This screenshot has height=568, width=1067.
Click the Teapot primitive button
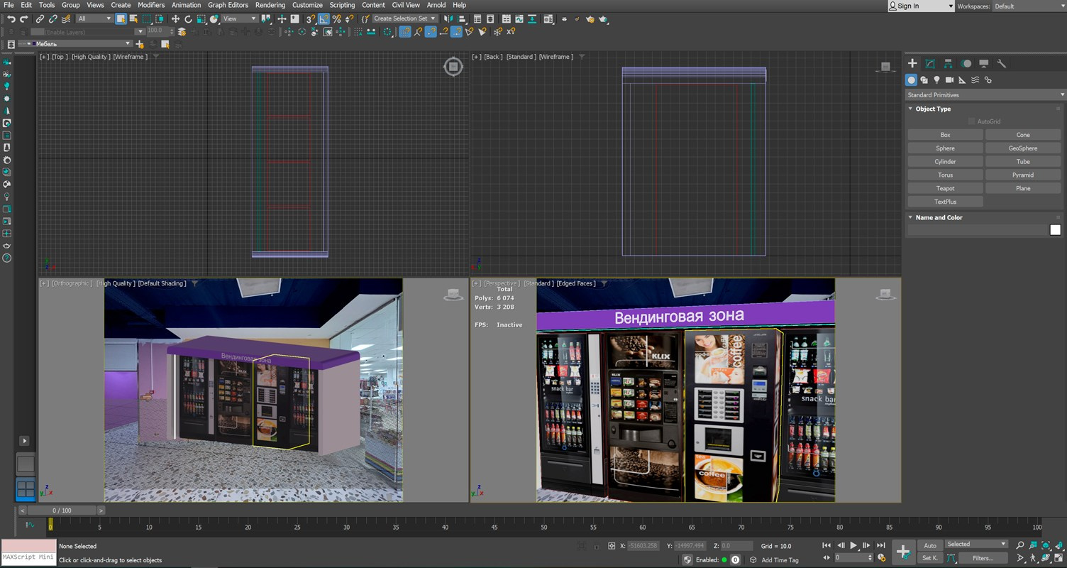(x=945, y=188)
